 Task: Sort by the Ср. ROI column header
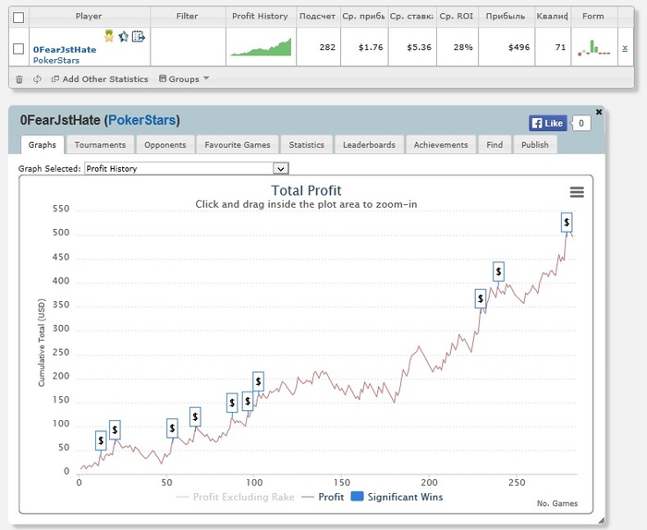tap(457, 16)
